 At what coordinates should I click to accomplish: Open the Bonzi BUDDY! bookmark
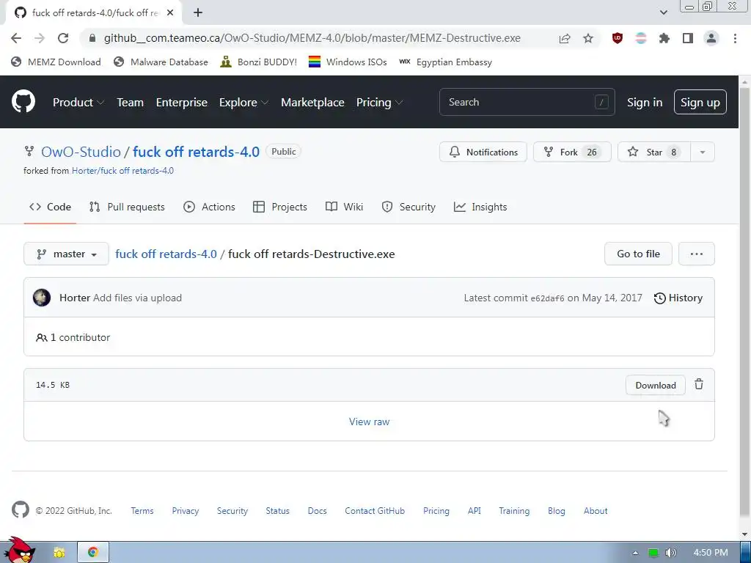click(259, 62)
